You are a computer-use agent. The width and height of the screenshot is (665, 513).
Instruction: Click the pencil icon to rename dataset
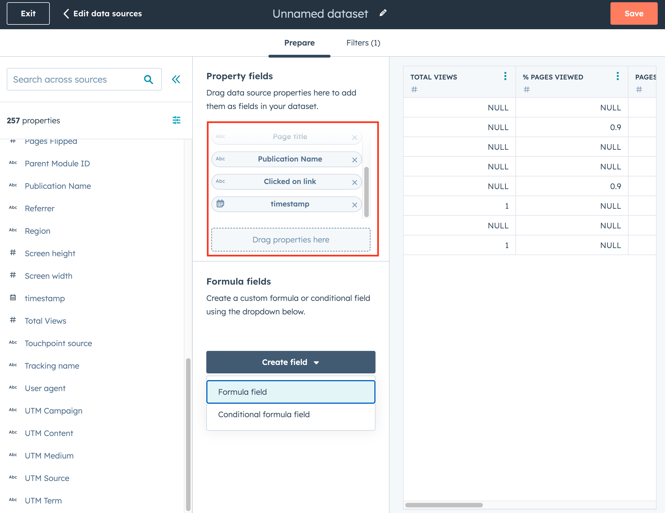click(x=383, y=13)
